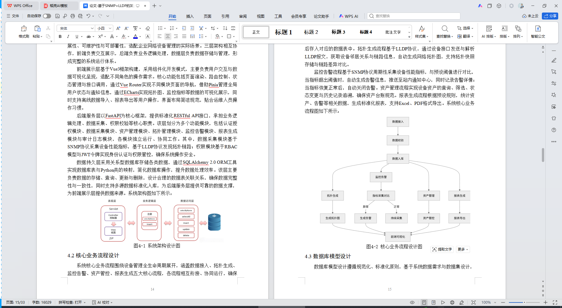Open the View (视图) ribbon tab
The width and height of the screenshot is (562, 308).
coord(260,16)
